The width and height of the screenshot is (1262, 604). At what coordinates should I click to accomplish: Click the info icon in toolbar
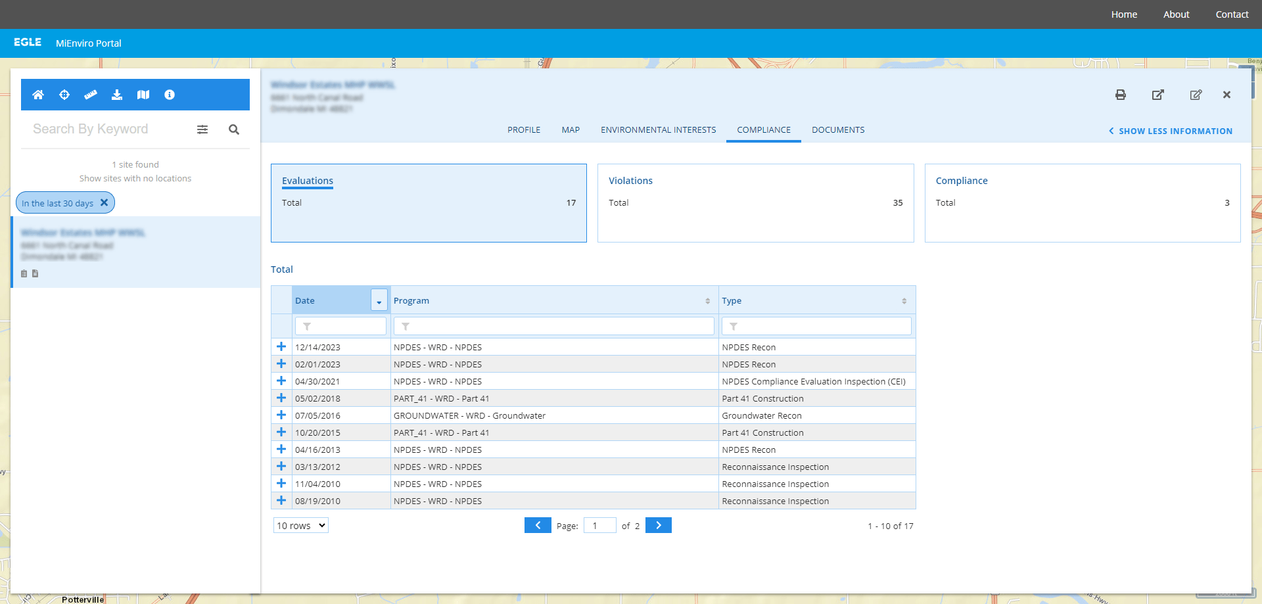coord(170,95)
